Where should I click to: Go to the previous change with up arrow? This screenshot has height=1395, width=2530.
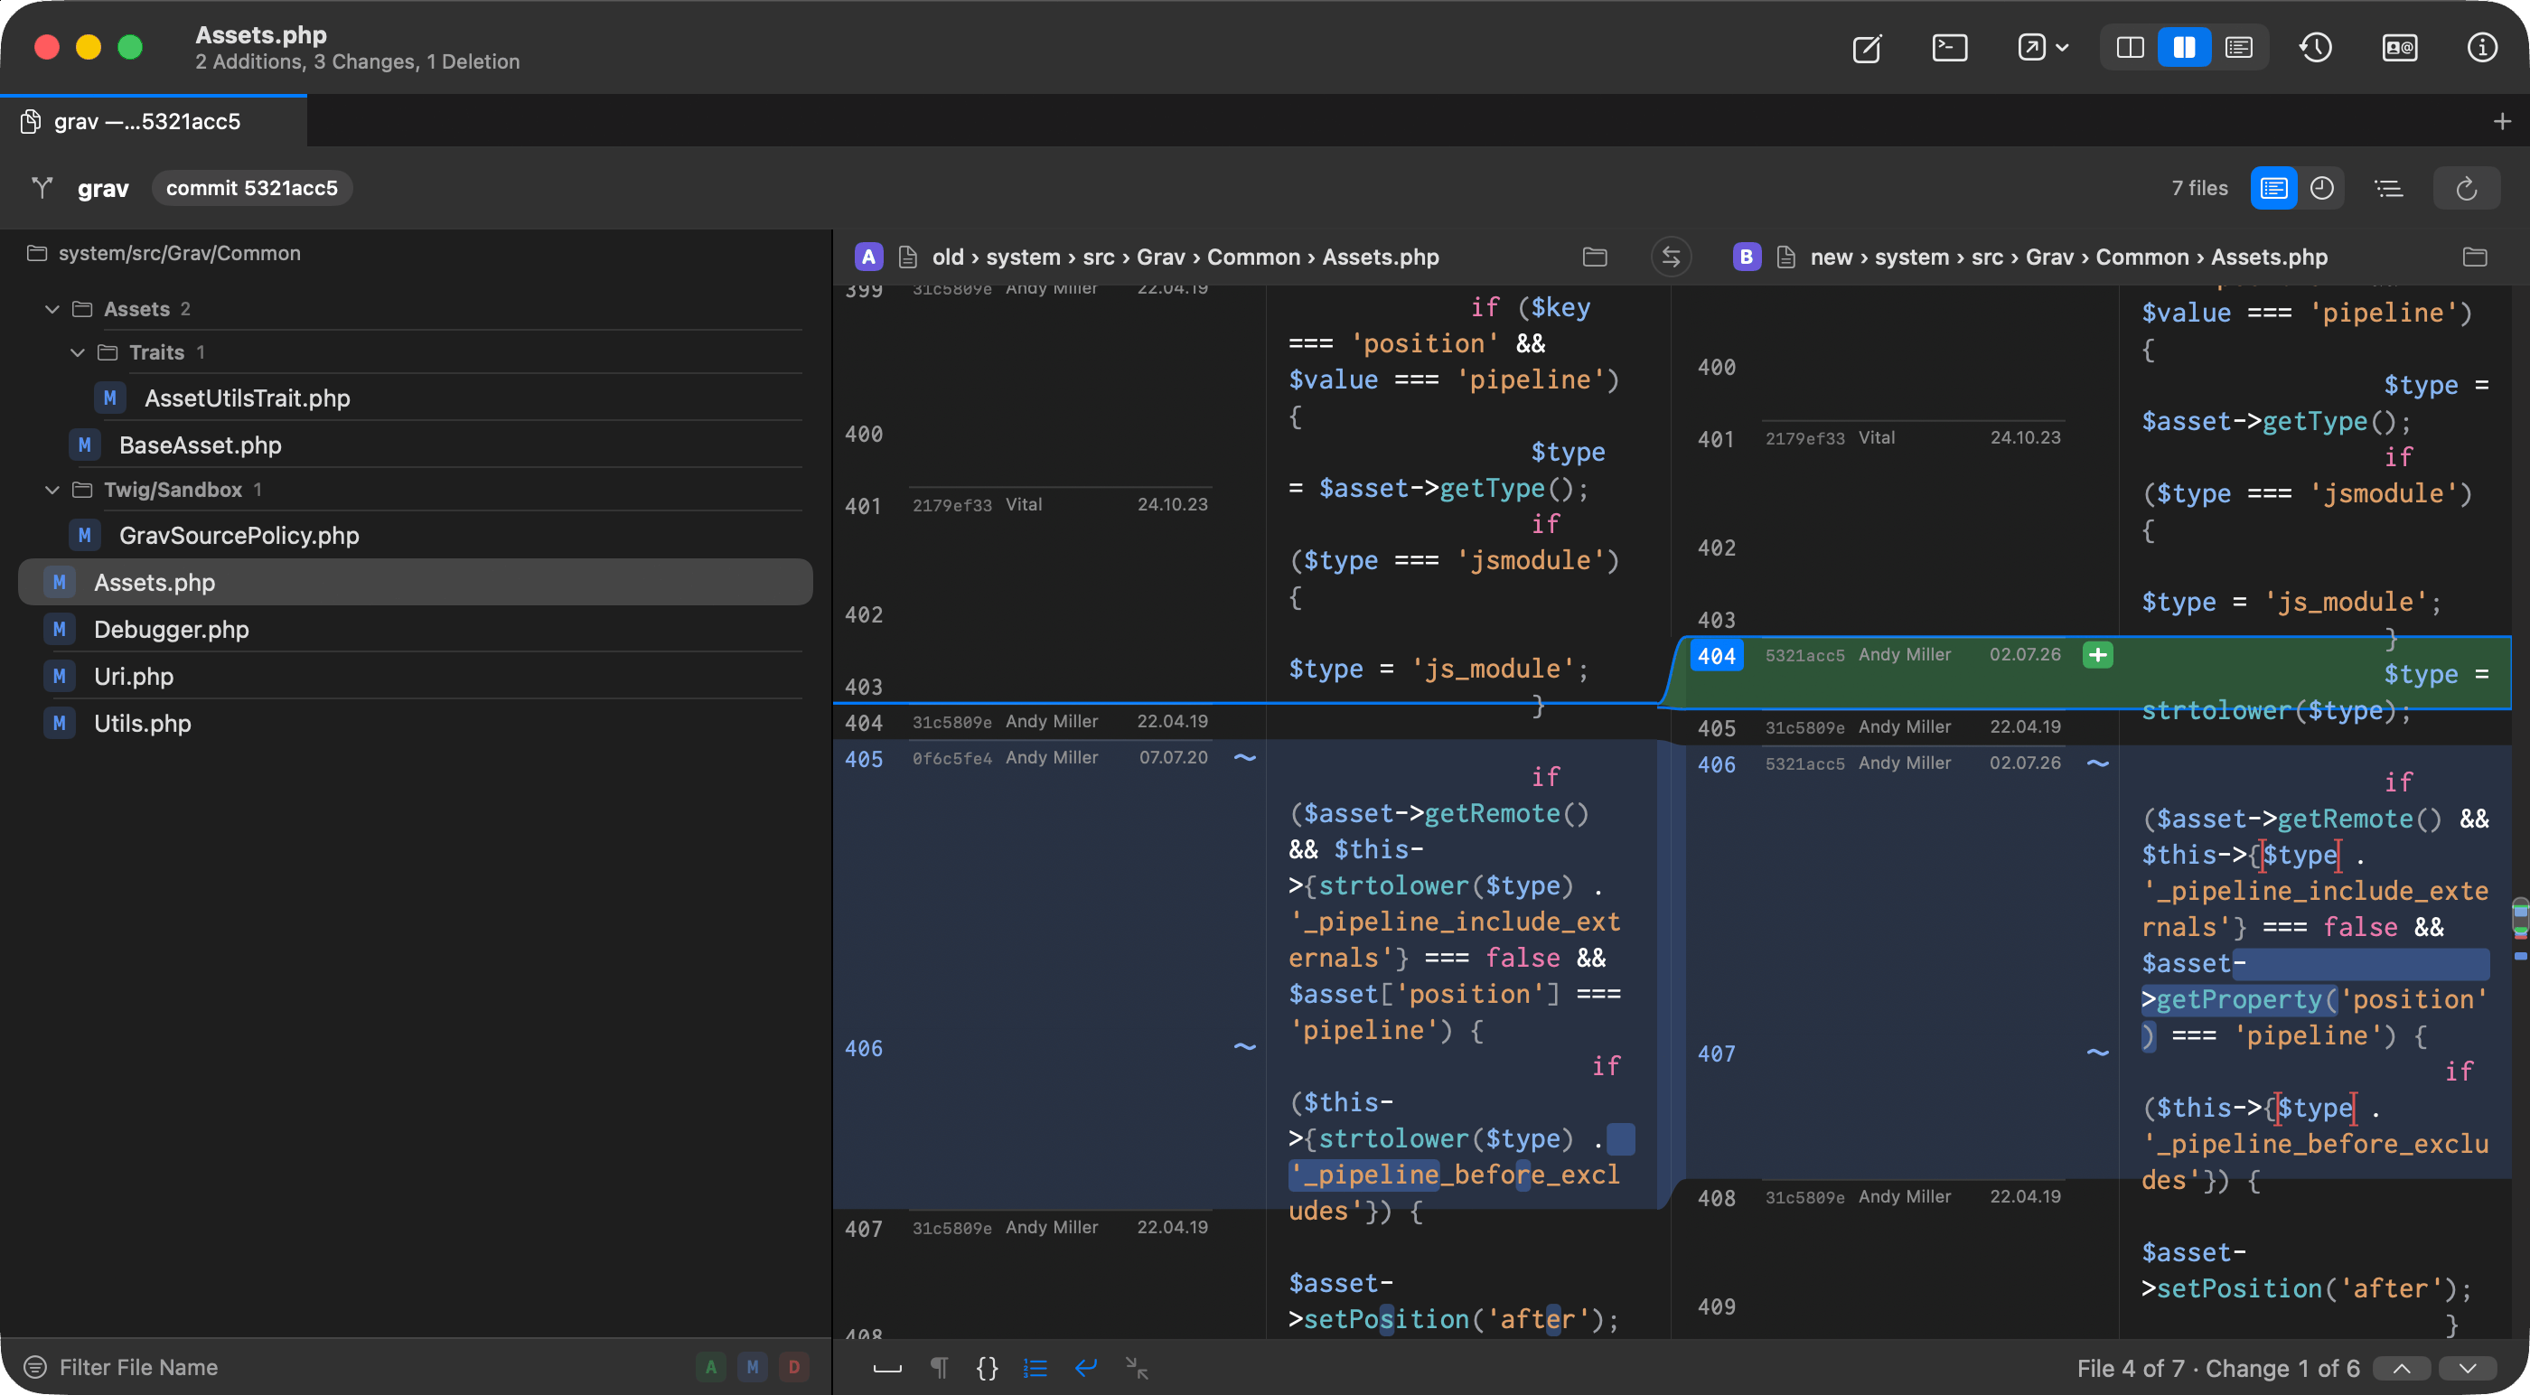click(2402, 1368)
